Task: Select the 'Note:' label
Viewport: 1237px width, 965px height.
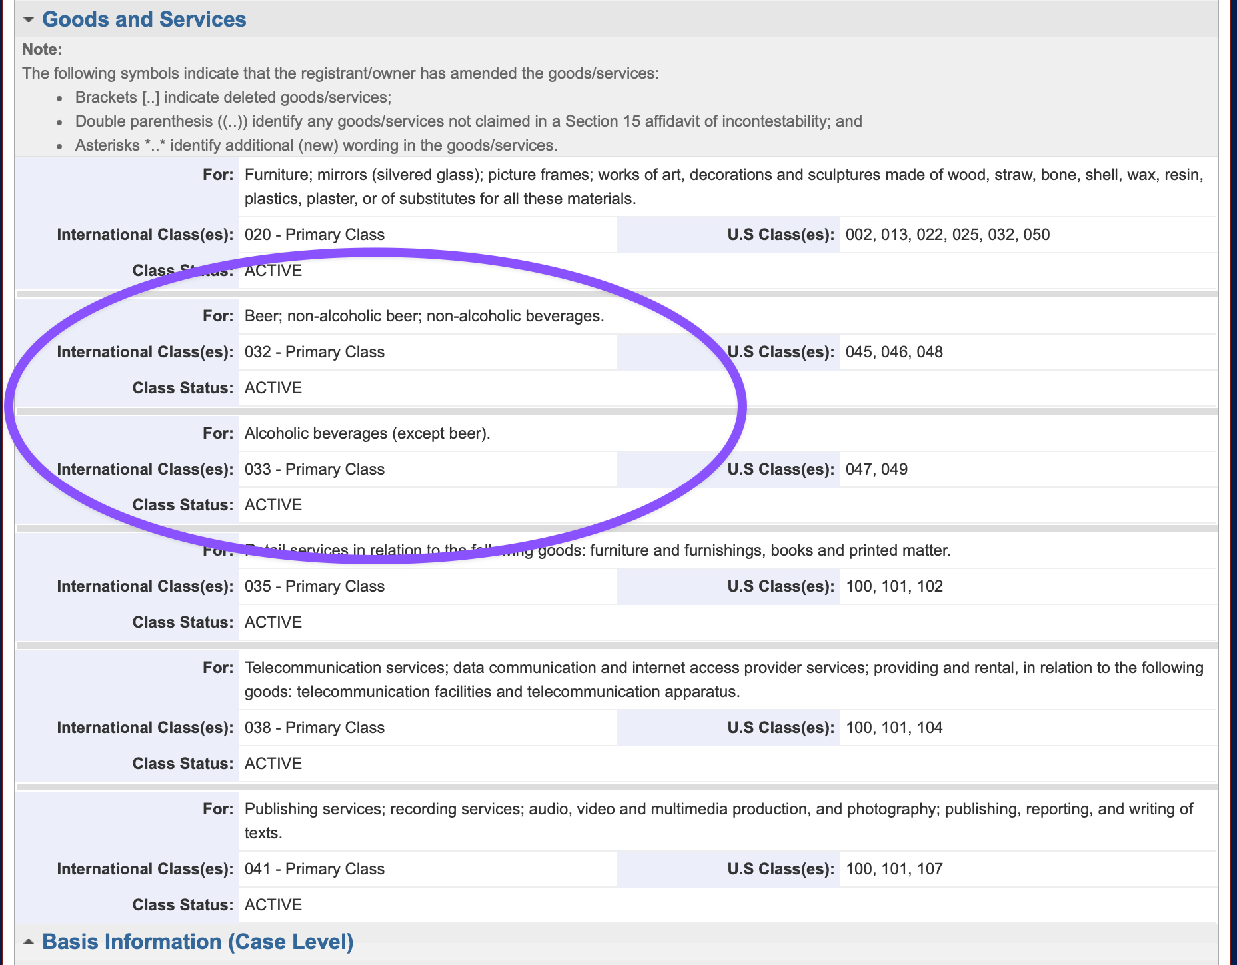Action: (x=42, y=49)
